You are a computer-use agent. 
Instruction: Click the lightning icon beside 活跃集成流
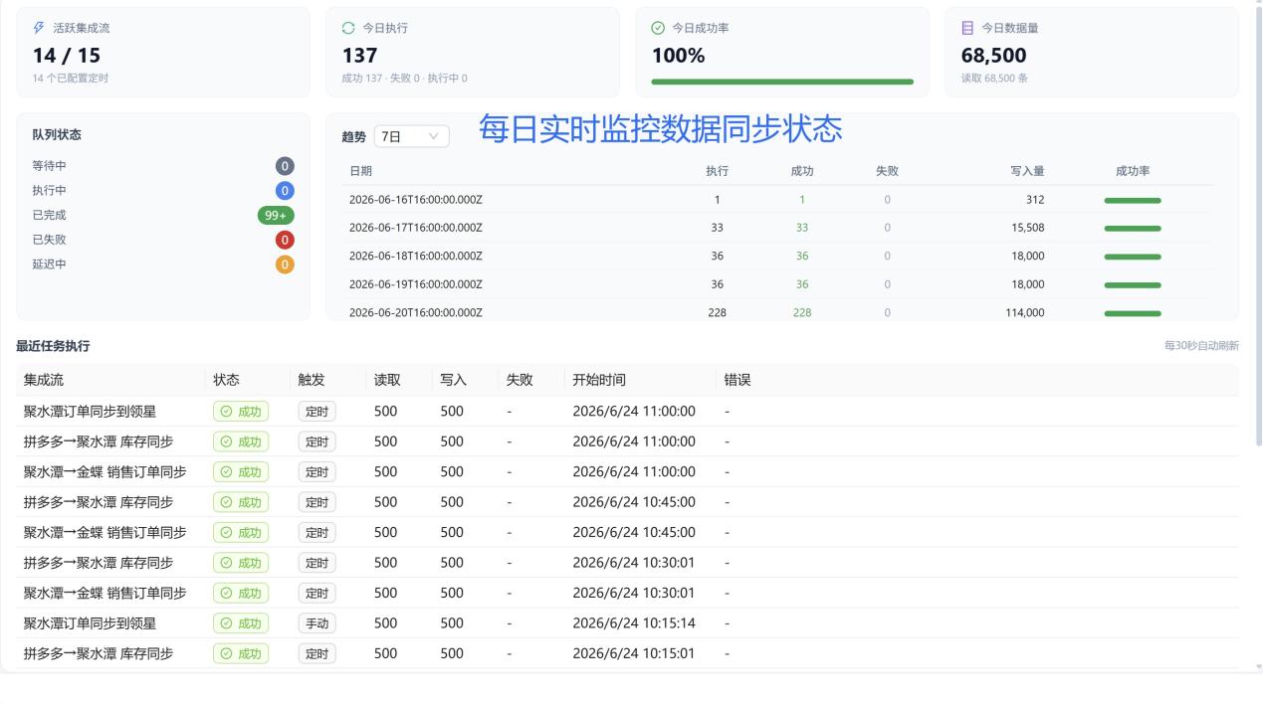coord(39,28)
